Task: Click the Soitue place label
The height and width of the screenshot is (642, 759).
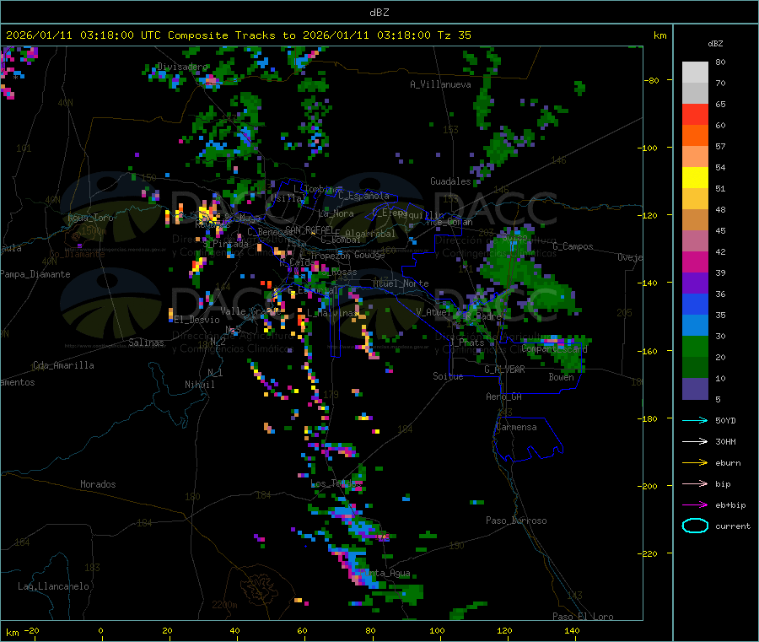Action: pos(448,376)
